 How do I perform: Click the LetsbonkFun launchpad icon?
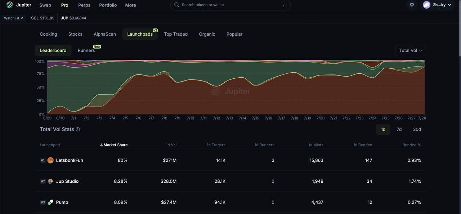(50, 160)
